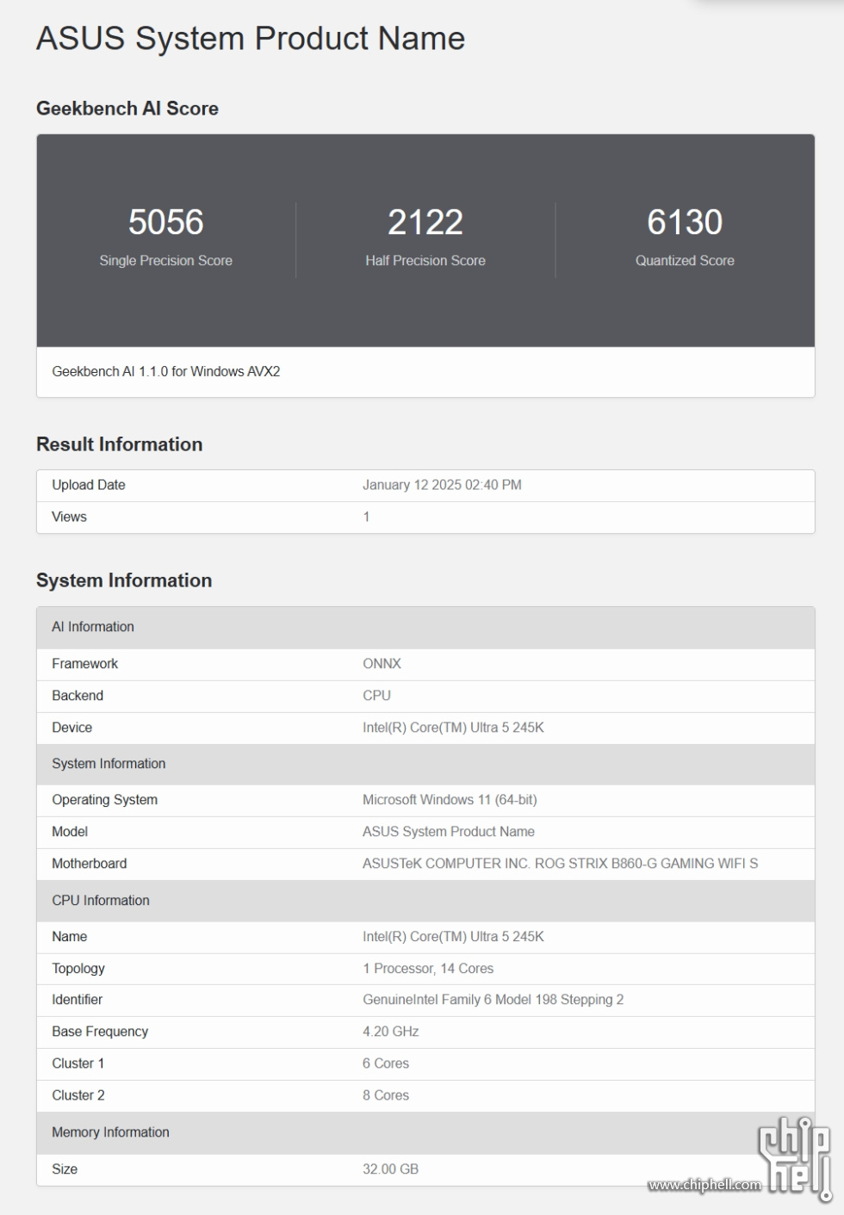
Task: Click the 'Result Information' heading
Action: pos(120,444)
